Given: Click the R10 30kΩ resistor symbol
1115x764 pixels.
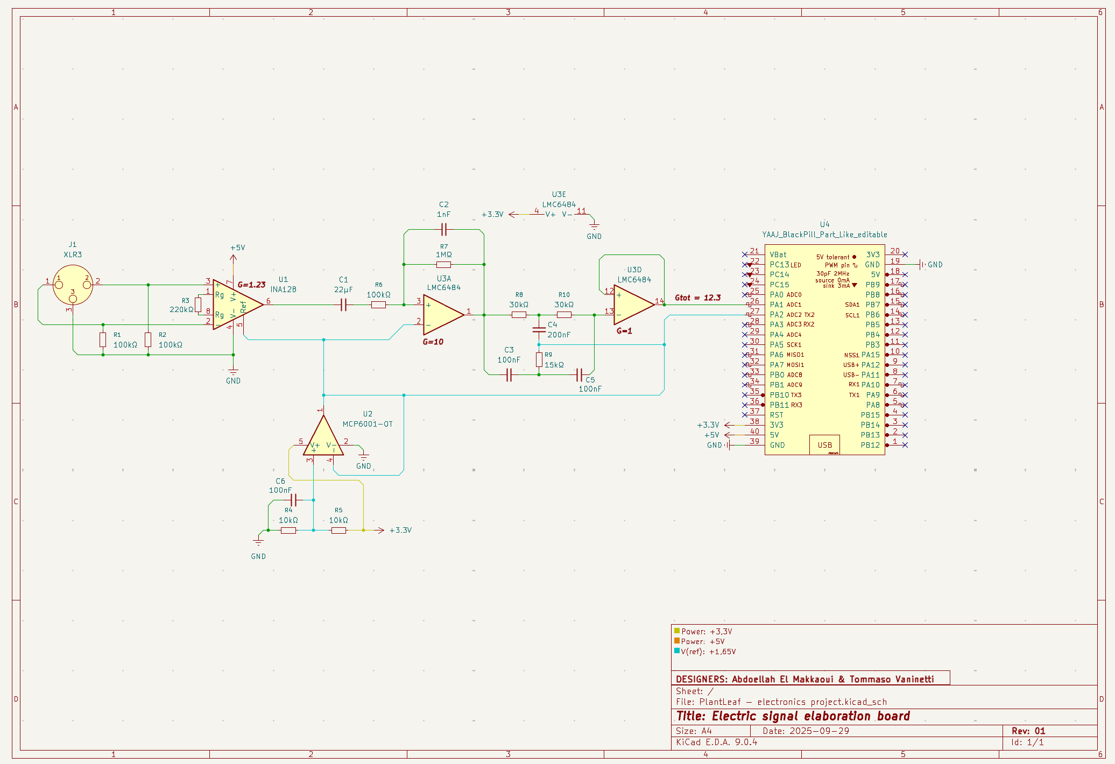Looking at the screenshot, I should coord(564,315).
